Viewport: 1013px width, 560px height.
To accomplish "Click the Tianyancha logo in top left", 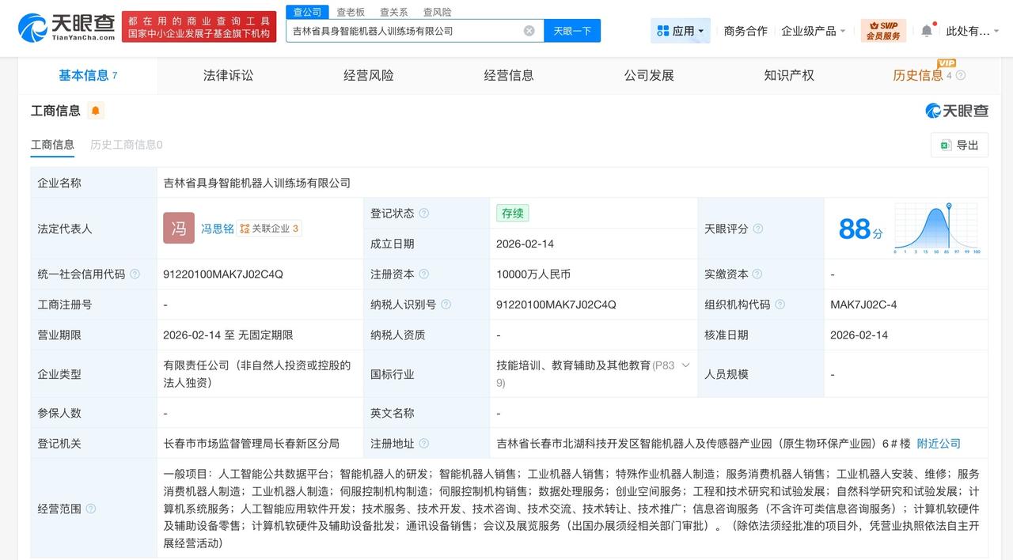I will pyautogui.click(x=59, y=28).
